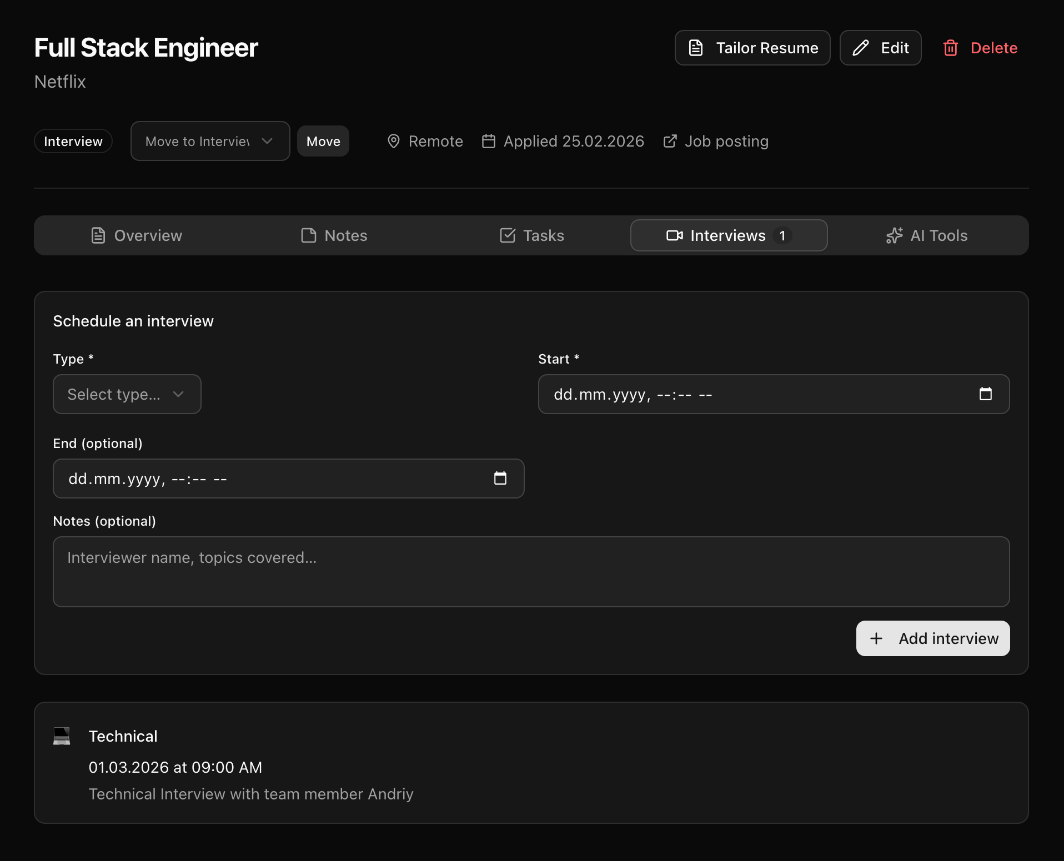Click the Interview status badge

pos(73,142)
